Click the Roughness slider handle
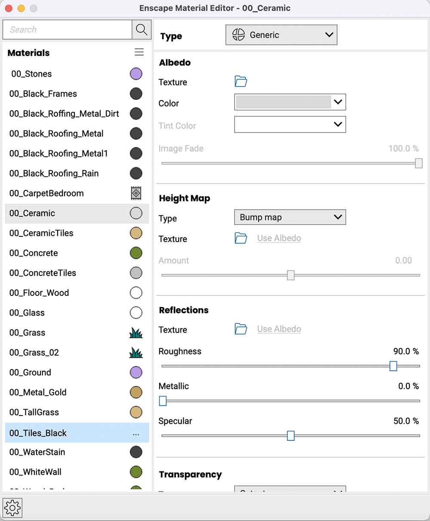Screen dimensions: 430x521 click(393, 366)
